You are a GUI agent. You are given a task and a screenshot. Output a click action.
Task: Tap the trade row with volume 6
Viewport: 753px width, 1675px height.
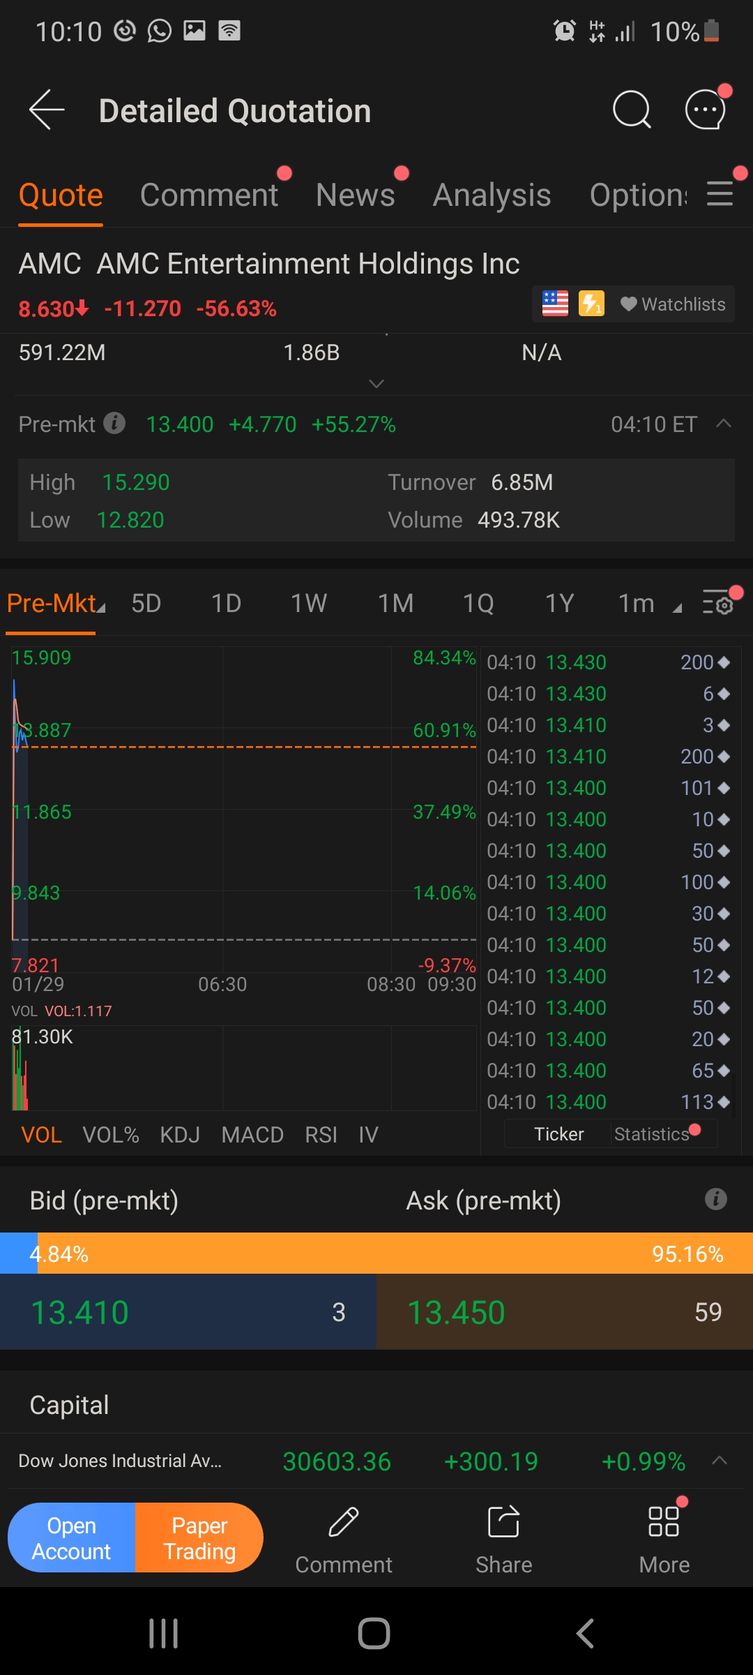tap(609, 694)
